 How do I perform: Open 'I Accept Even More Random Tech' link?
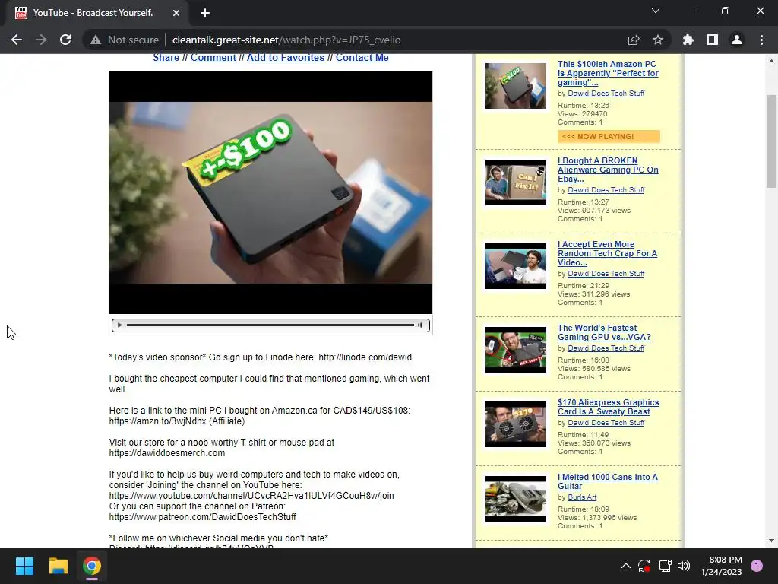click(607, 253)
